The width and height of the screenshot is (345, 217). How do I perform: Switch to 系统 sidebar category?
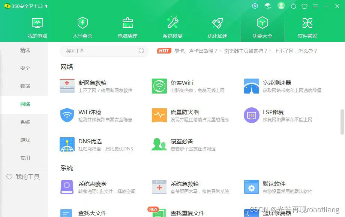tap(25, 122)
